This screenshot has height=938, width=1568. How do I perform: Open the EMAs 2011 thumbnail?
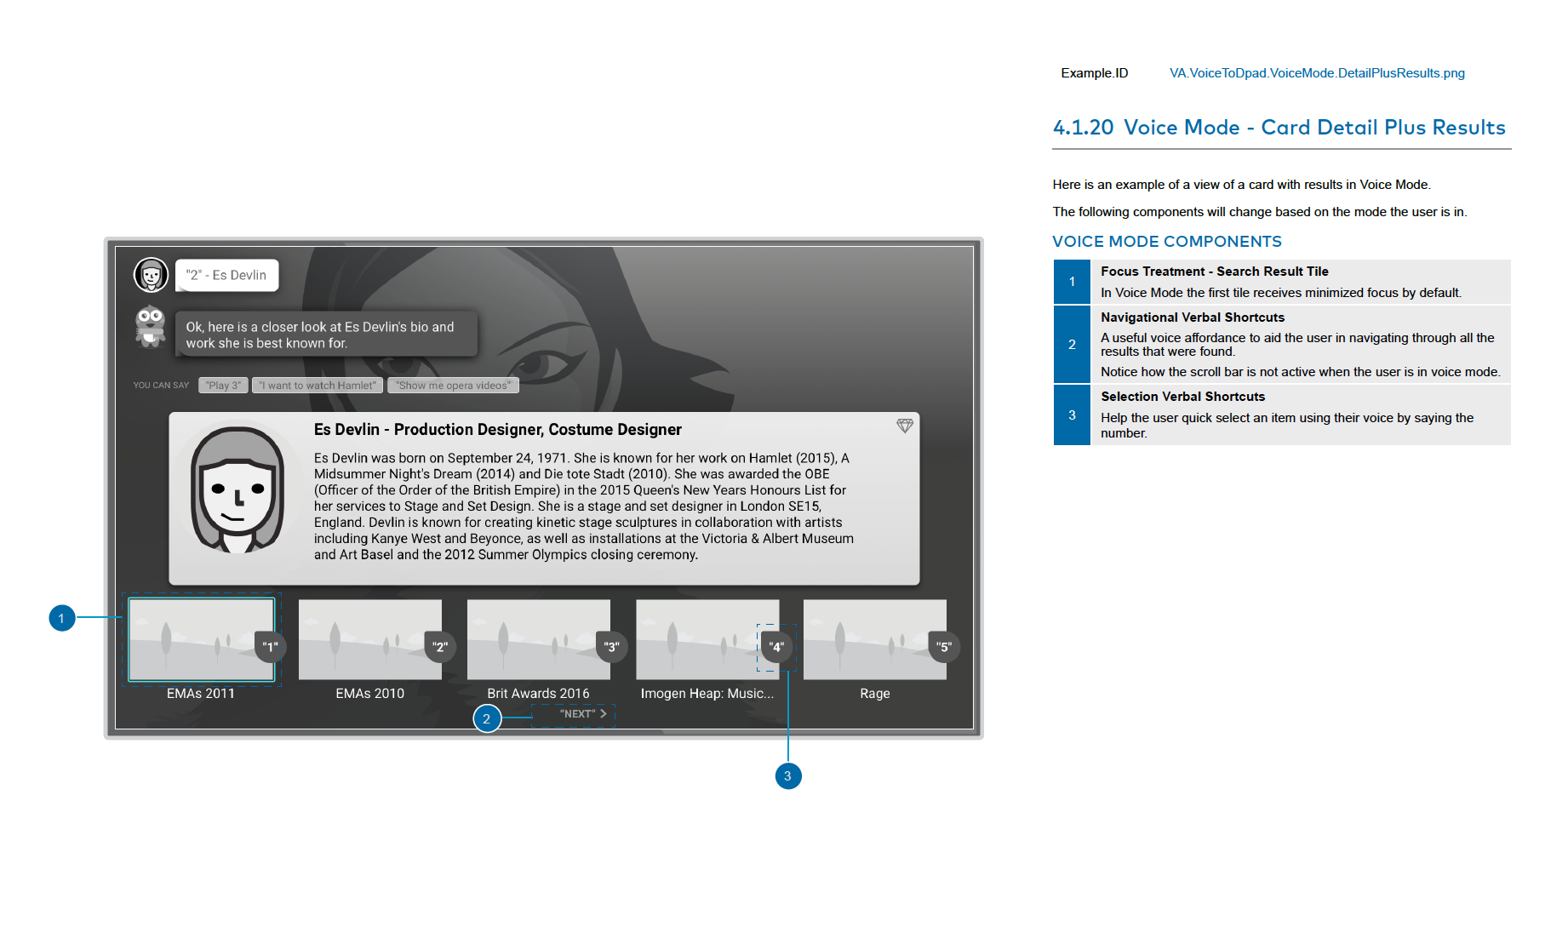pos(201,639)
